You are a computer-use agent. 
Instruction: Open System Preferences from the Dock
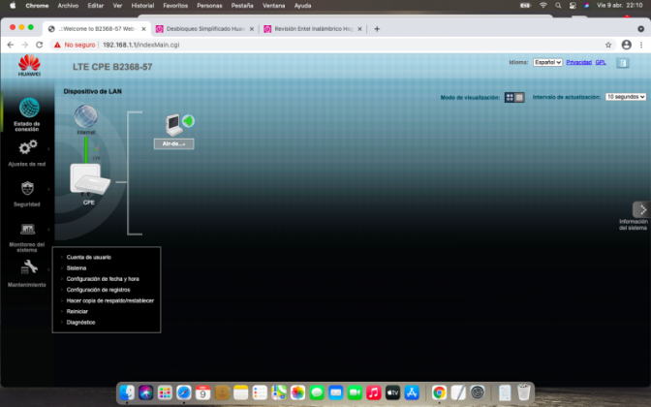point(478,392)
